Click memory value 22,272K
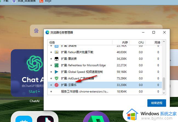 point(122,65)
